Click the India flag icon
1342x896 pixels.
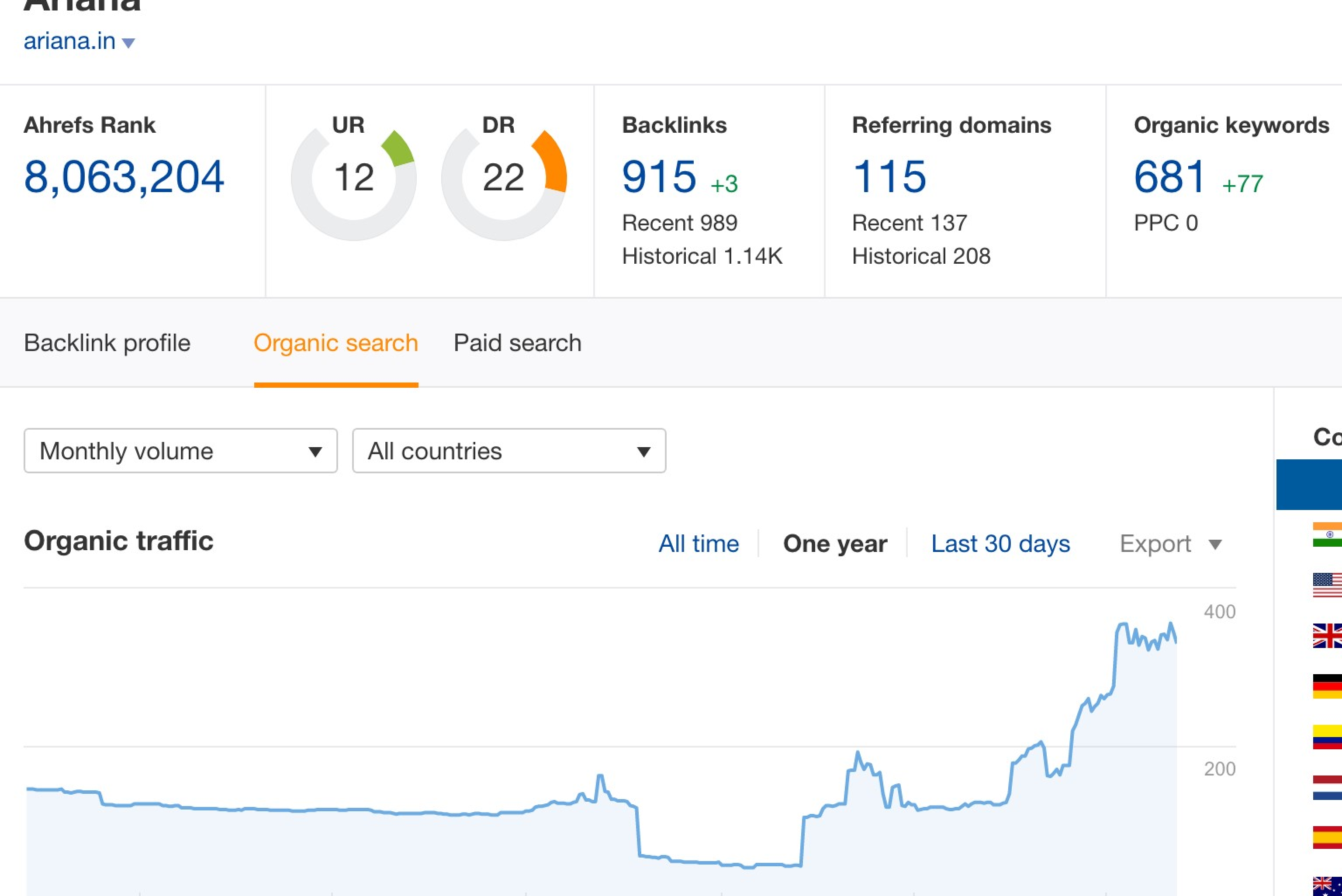coord(1327,535)
